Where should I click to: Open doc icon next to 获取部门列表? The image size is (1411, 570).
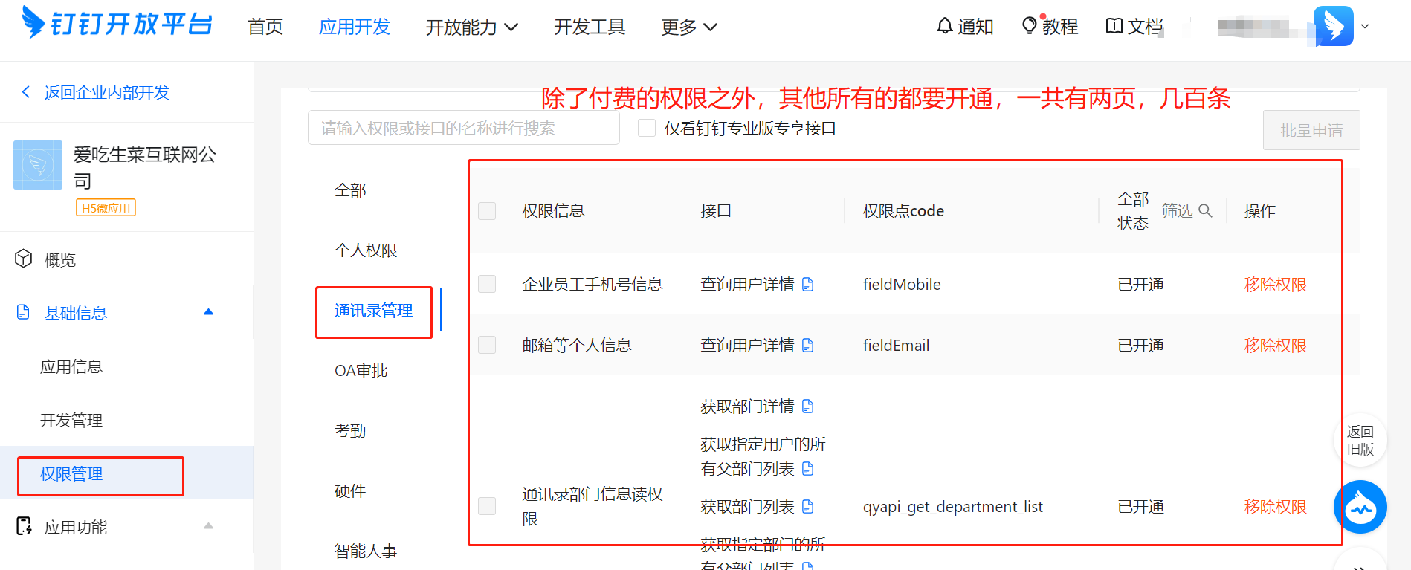pyautogui.click(x=808, y=507)
